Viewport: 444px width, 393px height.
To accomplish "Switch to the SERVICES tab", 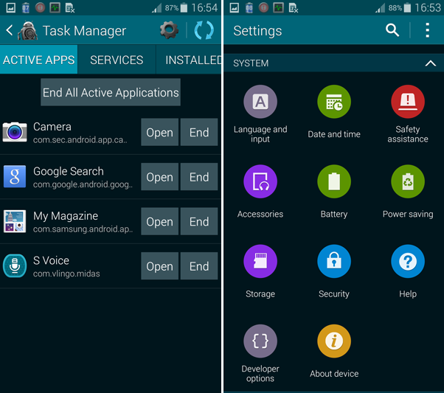I will (117, 60).
